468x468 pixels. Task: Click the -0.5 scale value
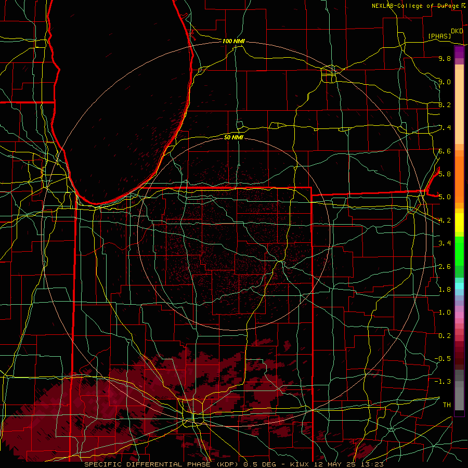(x=443, y=358)
